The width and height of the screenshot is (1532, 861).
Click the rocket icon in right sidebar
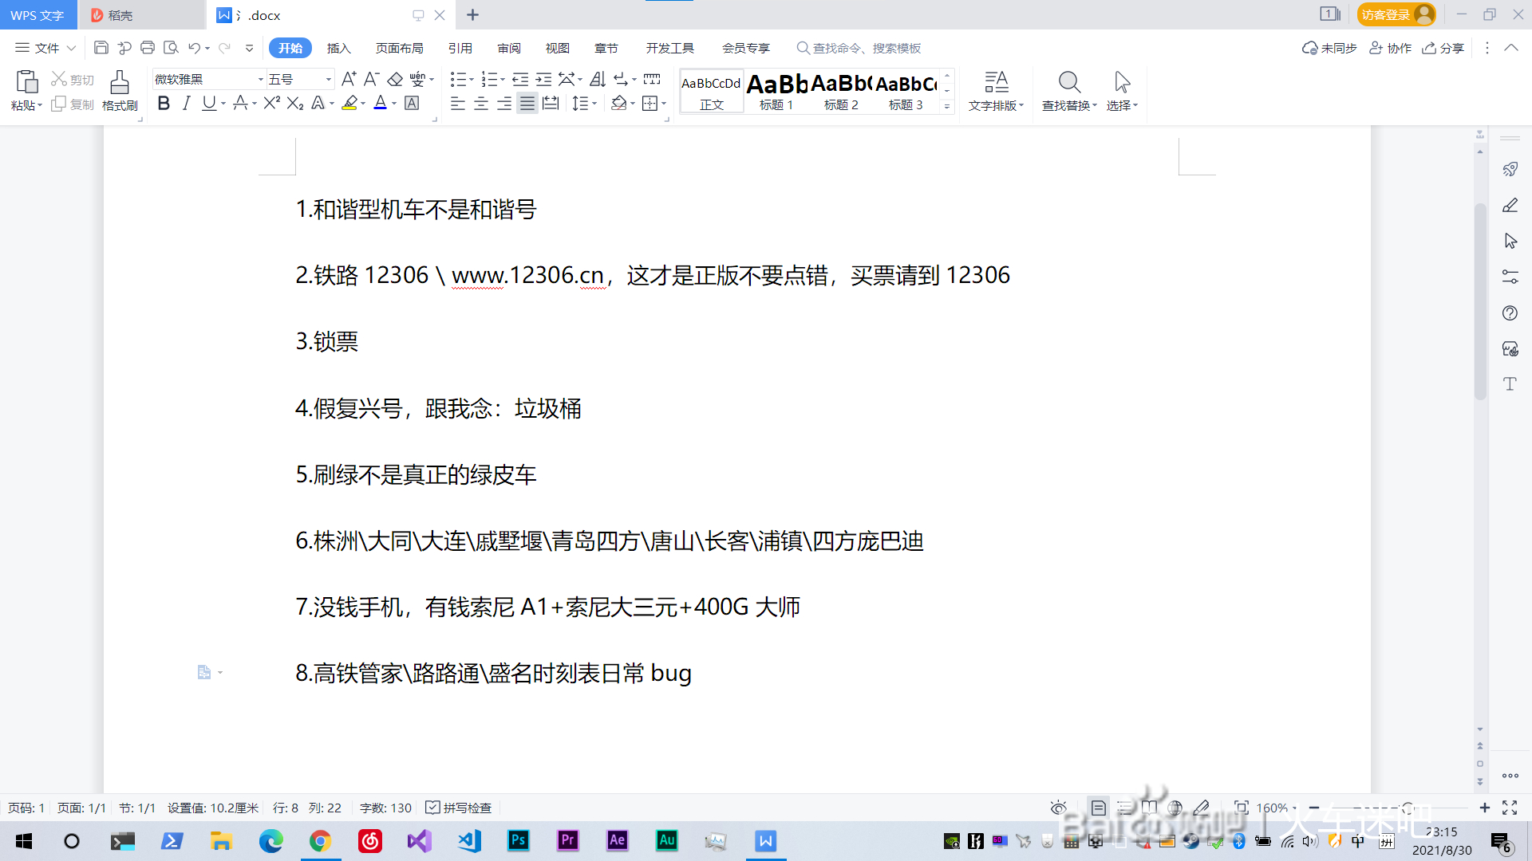(1510, 169)
